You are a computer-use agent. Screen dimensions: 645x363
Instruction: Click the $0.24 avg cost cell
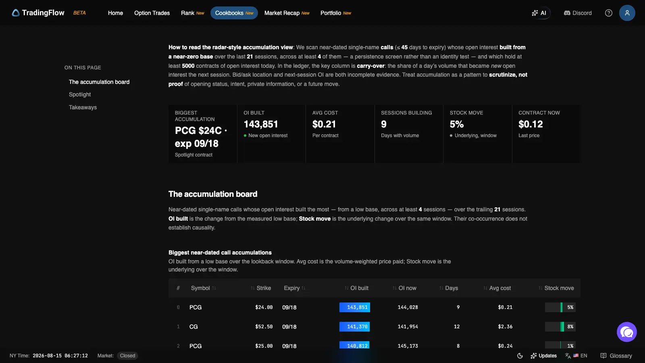(x=505, y=346)
